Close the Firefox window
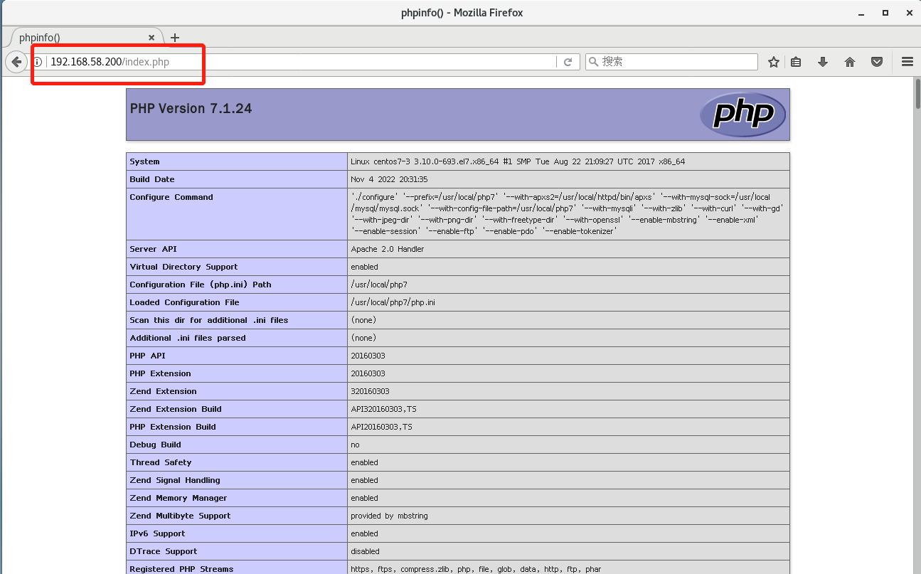Image resolution: width=921 pixels, height=574 pixels. coord(909,12)
